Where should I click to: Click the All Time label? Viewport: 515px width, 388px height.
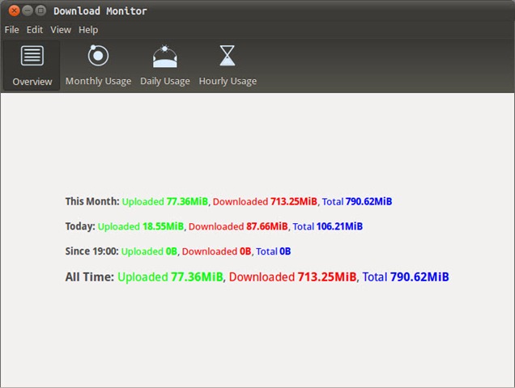click(89, 276)
